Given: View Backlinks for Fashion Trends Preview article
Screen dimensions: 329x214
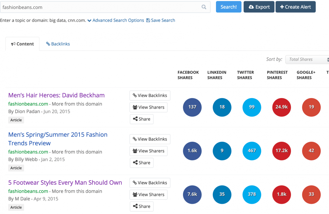Looking at the screenshot, I should click(x=150, y=139).
